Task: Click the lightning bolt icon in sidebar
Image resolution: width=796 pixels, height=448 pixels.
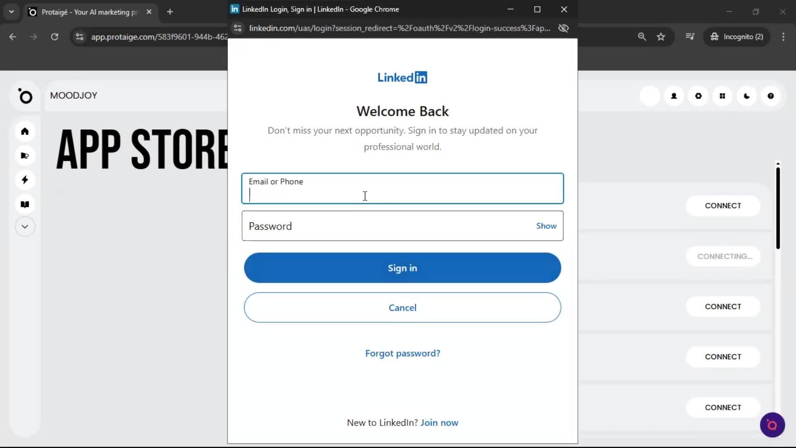Action: click(25, 180)
